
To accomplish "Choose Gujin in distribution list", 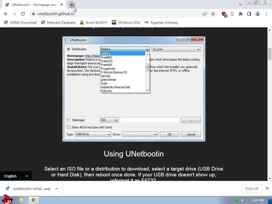I will point(122,83).
